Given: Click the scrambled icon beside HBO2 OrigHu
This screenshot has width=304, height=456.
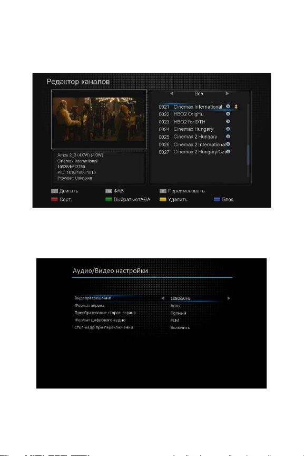Looking at the screenshot, I should [x=228, y=114].
